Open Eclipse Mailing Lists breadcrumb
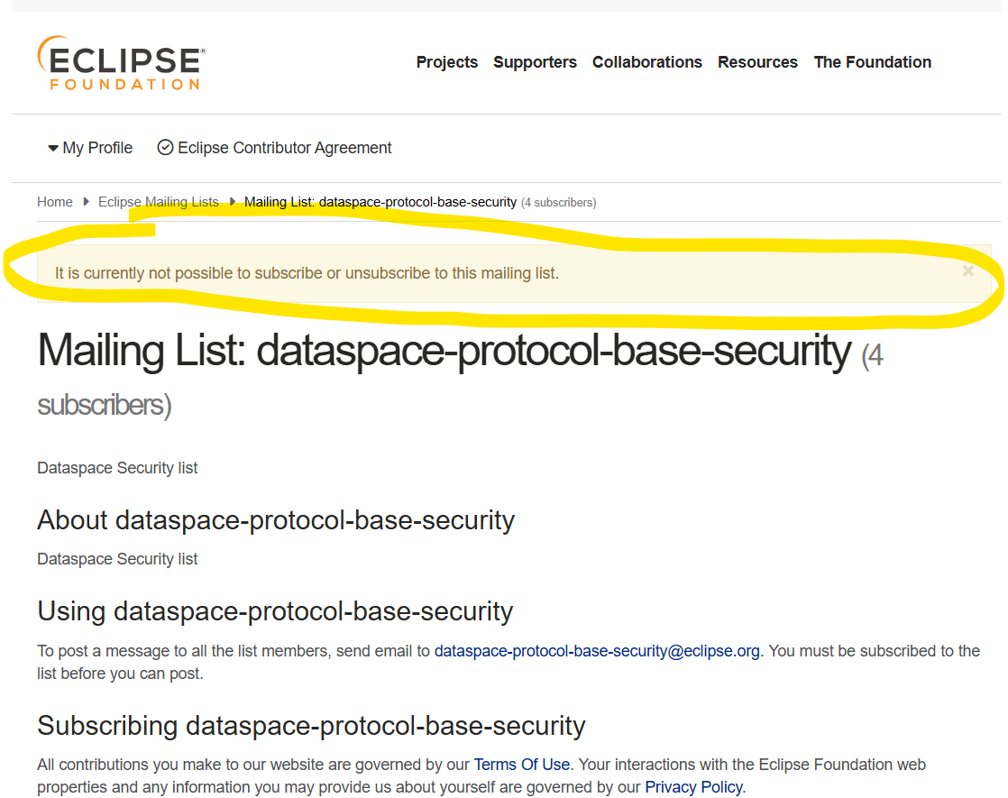The height and width of the screenshot is (798, 1008). pos(158,202)
